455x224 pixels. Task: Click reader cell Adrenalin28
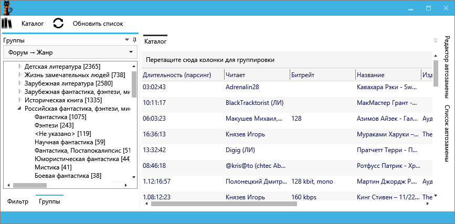click(242, 87)
